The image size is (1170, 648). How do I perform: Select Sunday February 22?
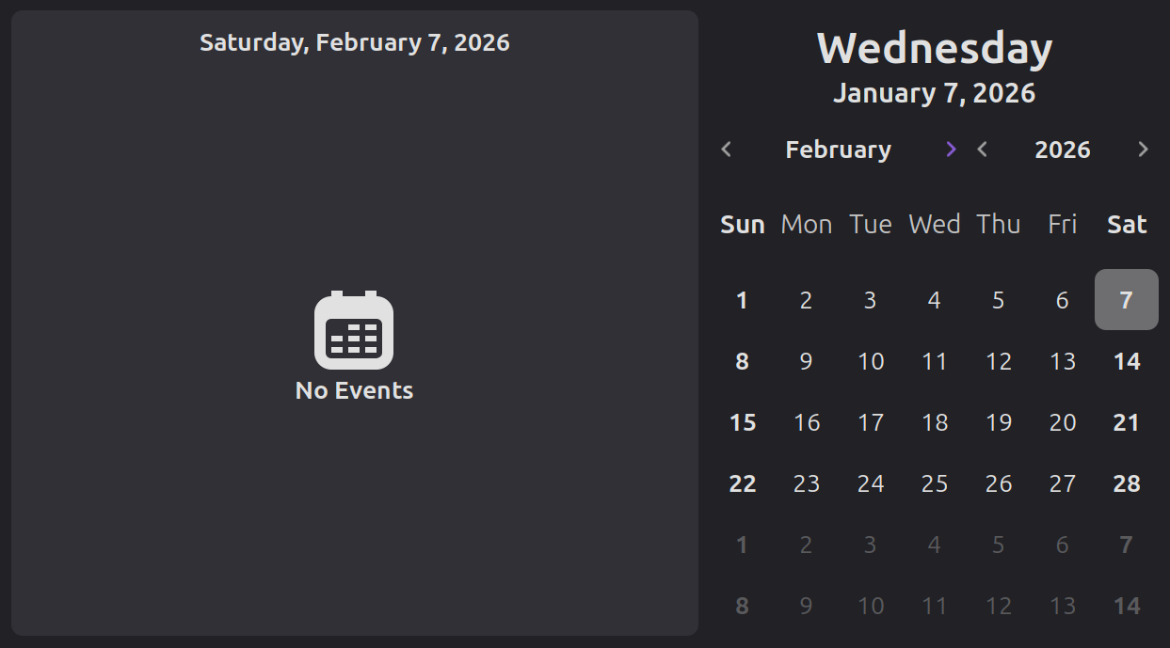click(x=742, y=483)
